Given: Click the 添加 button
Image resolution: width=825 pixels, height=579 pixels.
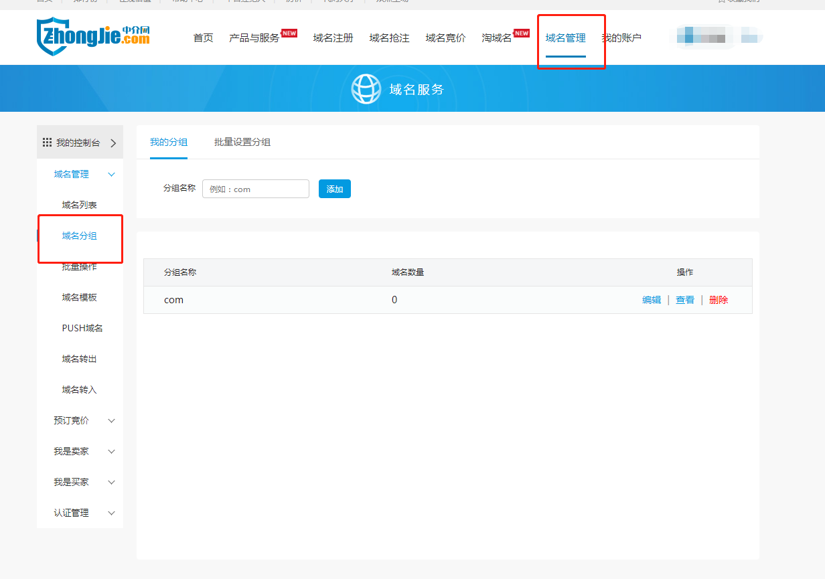Looking at the screenshot, I should (x=334, y=189).
